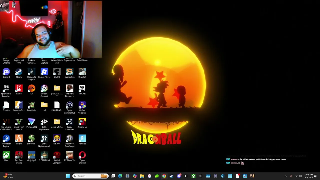Select the Little Nightmares desktop icon
Viewport: 320px width, 180px height.
(x=44, y=124)
